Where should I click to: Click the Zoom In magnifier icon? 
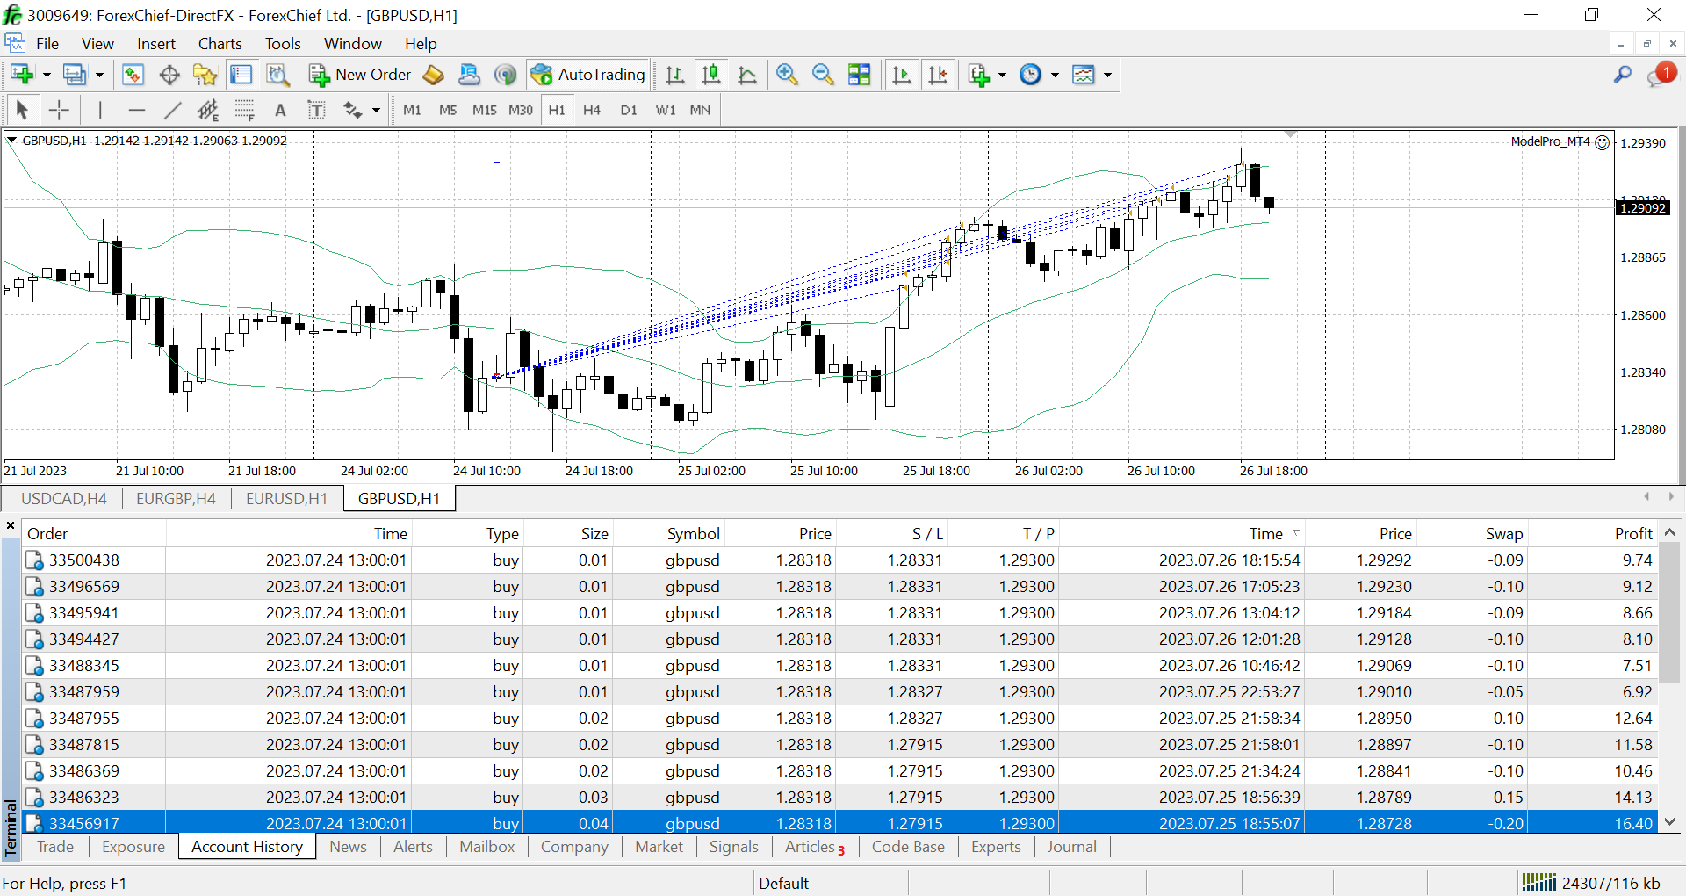click(x=787, y=75)
